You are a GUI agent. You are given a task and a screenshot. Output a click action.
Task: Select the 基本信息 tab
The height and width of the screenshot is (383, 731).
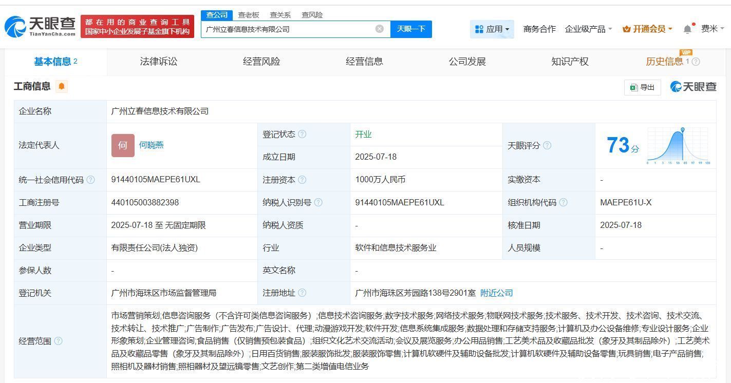tap(55, 62)
